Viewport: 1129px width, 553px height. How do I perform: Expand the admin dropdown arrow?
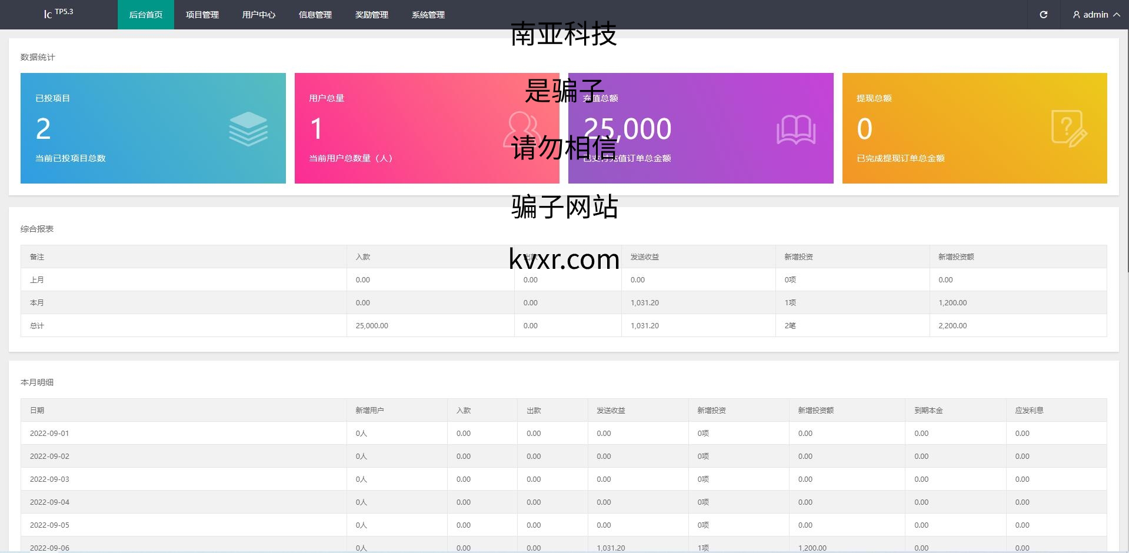[x=1116, y=15]
